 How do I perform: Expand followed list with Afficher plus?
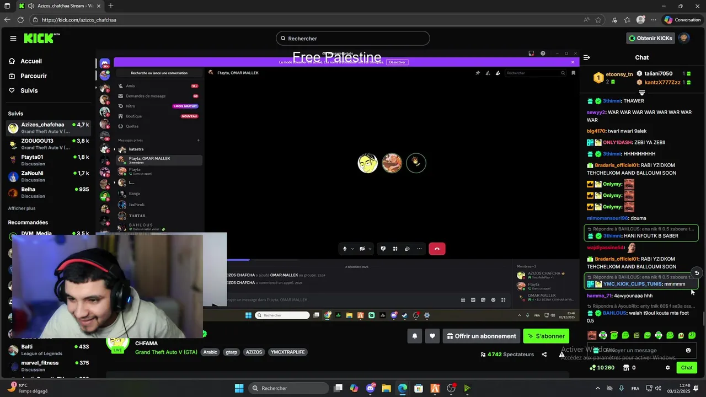click(22, 208)
